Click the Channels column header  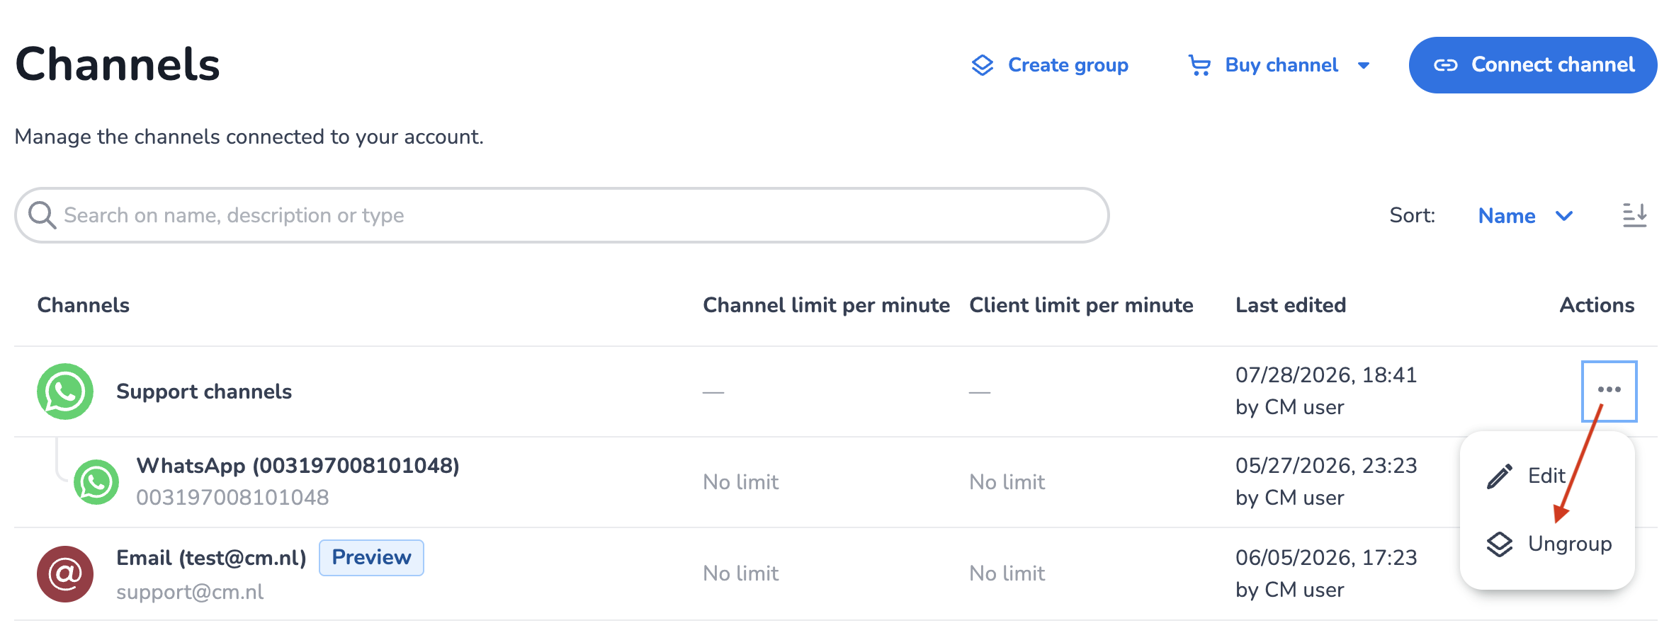point(84,305)
